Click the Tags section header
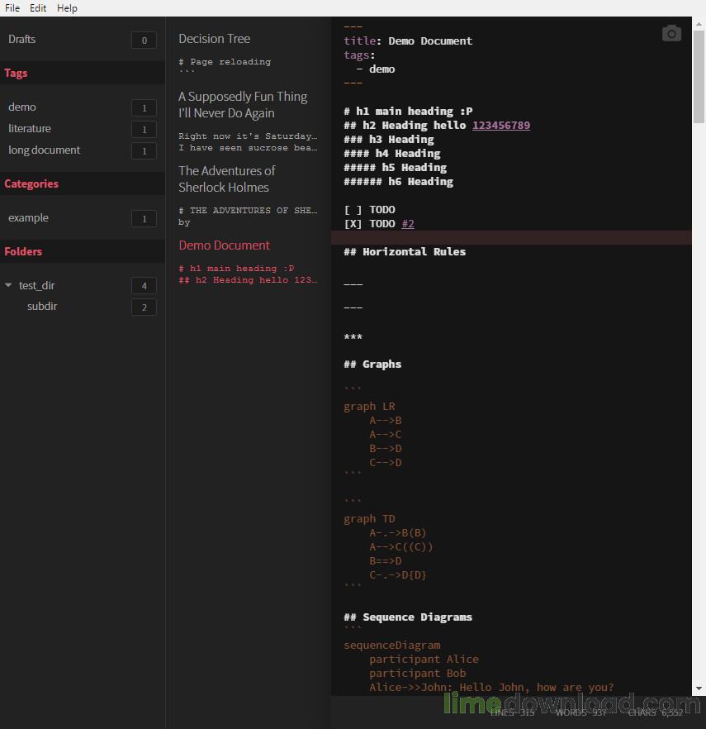Image resolution: width=706 pixels, height=729 pixels. [x=16, y=73]
